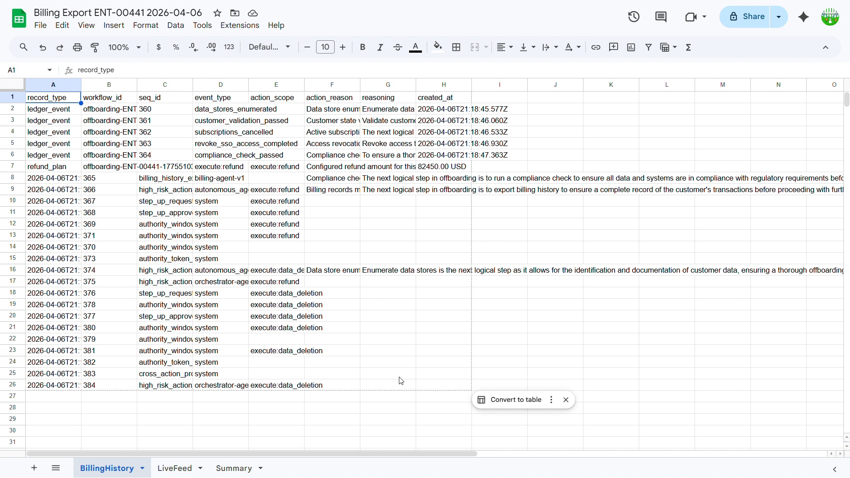
Task: Click the insert chart icon
Action: click(x=631, y=47)
